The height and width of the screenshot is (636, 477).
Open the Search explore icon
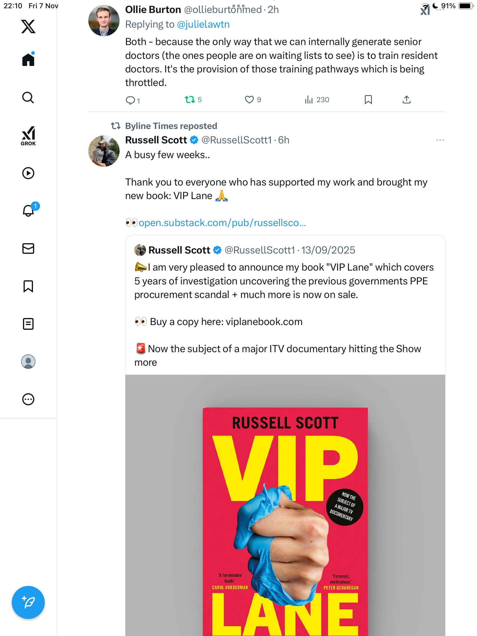[x=28, y=97]
